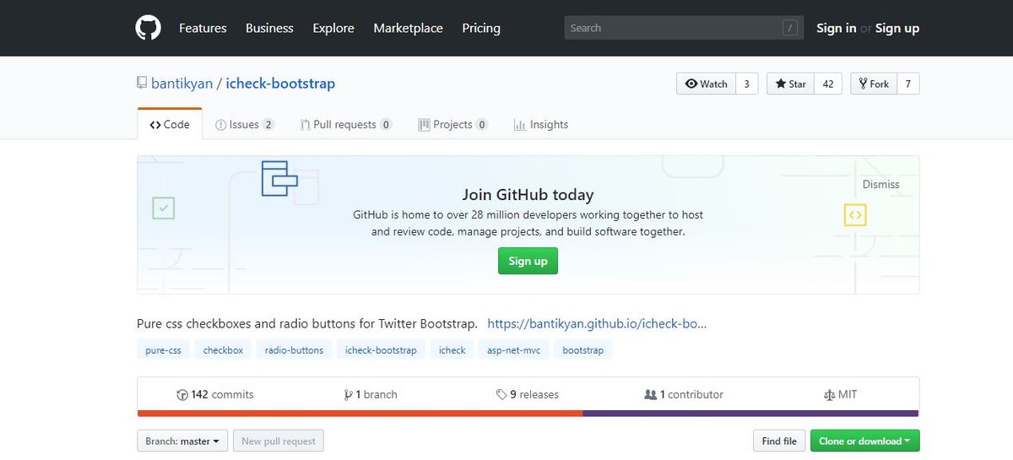Open the radio-buttons topic tag
The image size is (1013, 460).
pos(294,349)
